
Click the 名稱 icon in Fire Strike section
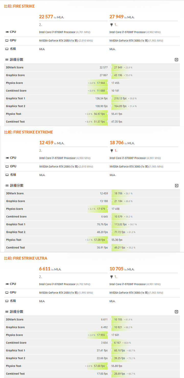[x=7, y=49]
